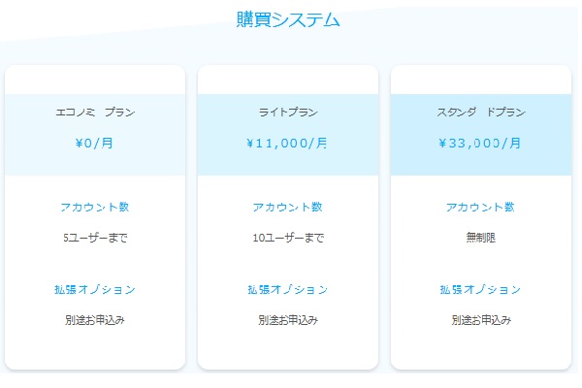This screenshot has height=388, width=582.
Task: Select the 5ユーザーまで text
Action: point(95,237)
